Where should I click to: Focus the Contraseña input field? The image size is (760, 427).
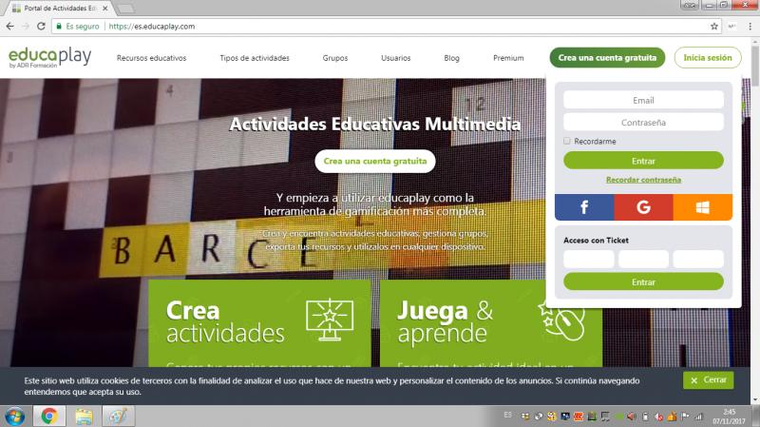[643, 123]
